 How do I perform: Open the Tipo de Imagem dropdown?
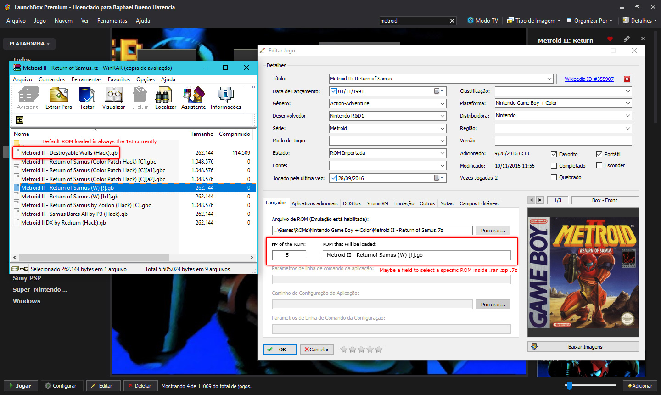[534, 21]
